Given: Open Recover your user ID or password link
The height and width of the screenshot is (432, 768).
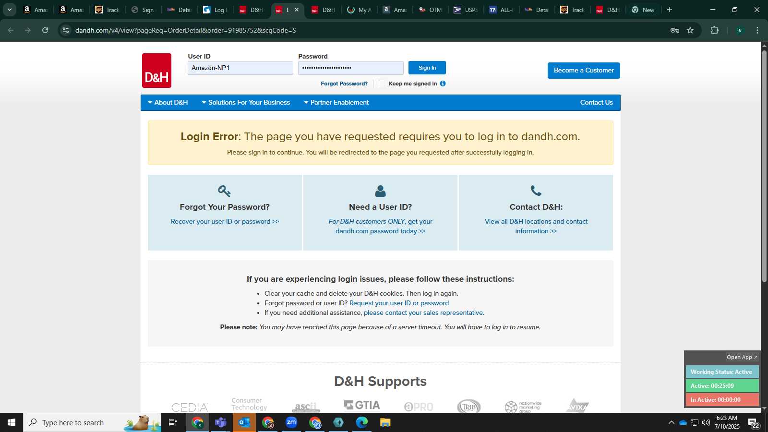Looking at the screenshot, I should (225, 221).
